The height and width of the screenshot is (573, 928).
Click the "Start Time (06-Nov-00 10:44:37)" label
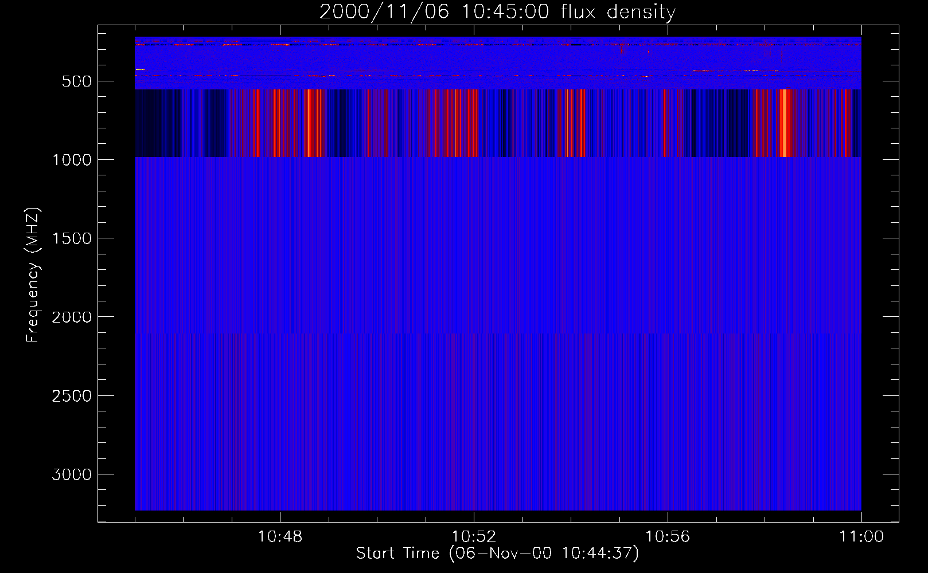pos(497,554)
